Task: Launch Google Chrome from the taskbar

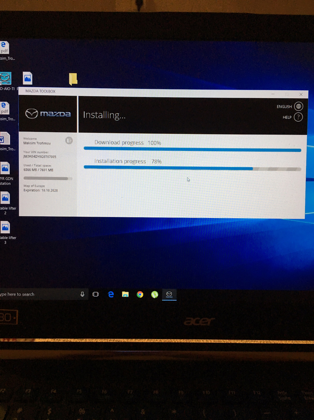Action: click(140, 294)
